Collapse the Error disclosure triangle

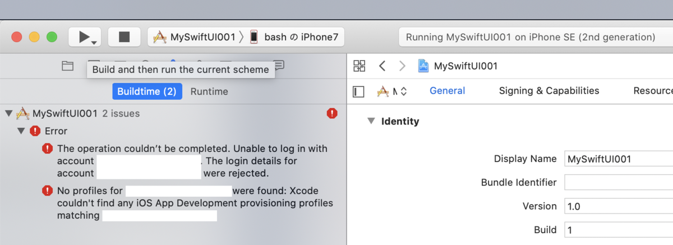coord(21,131)
